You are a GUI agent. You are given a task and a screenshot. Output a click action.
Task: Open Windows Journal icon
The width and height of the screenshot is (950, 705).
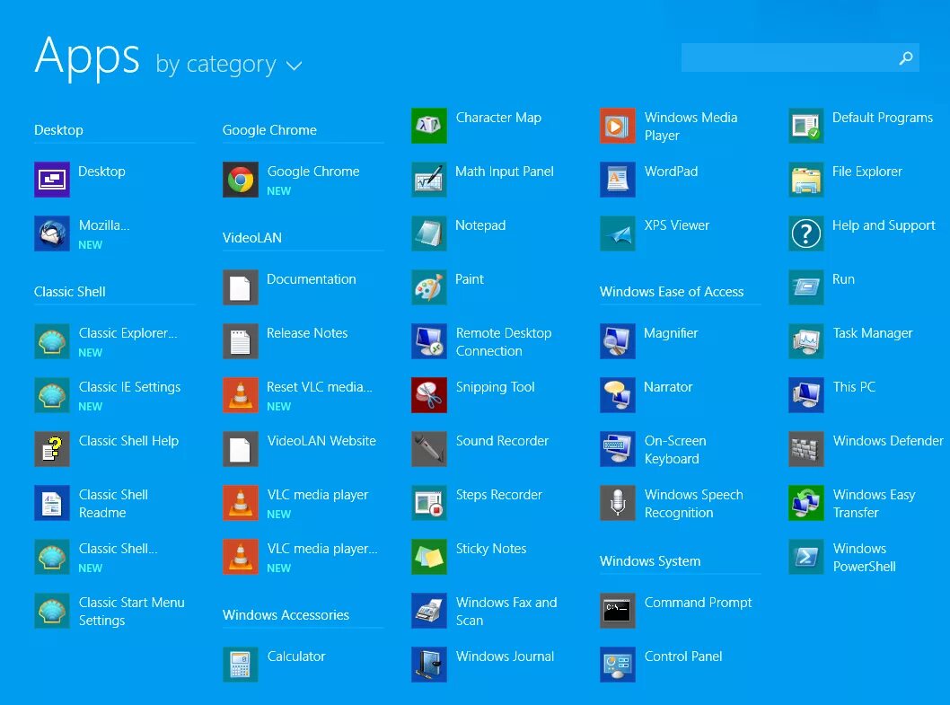(429, 665)
